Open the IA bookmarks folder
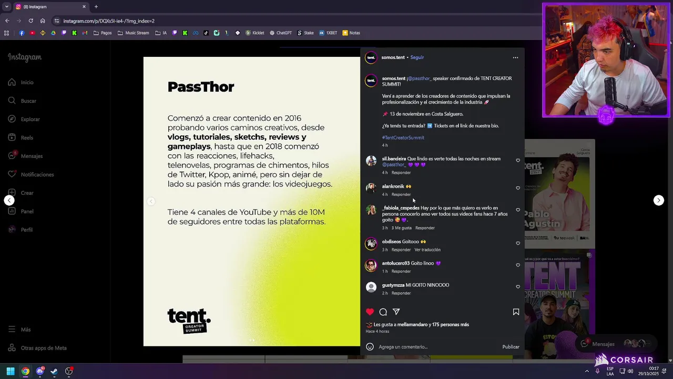Screen dimensions: 673x379 pyautogui.click(x=161, y=33)
